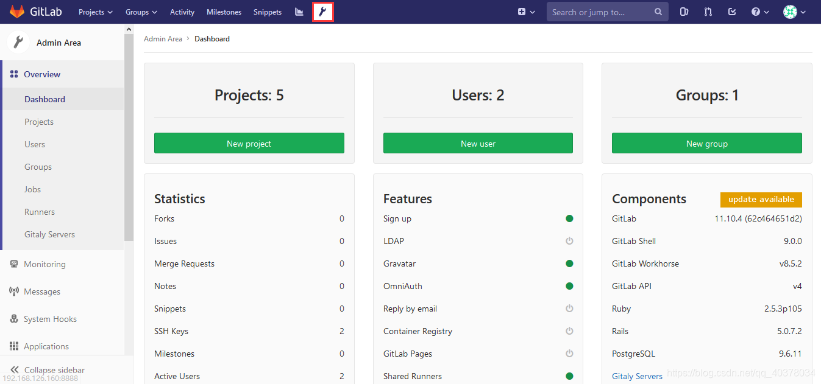This screenshot has height=384, width=821.
Task: Click the GitLab version 11.10.4 text
Action: tap(758, 218)
